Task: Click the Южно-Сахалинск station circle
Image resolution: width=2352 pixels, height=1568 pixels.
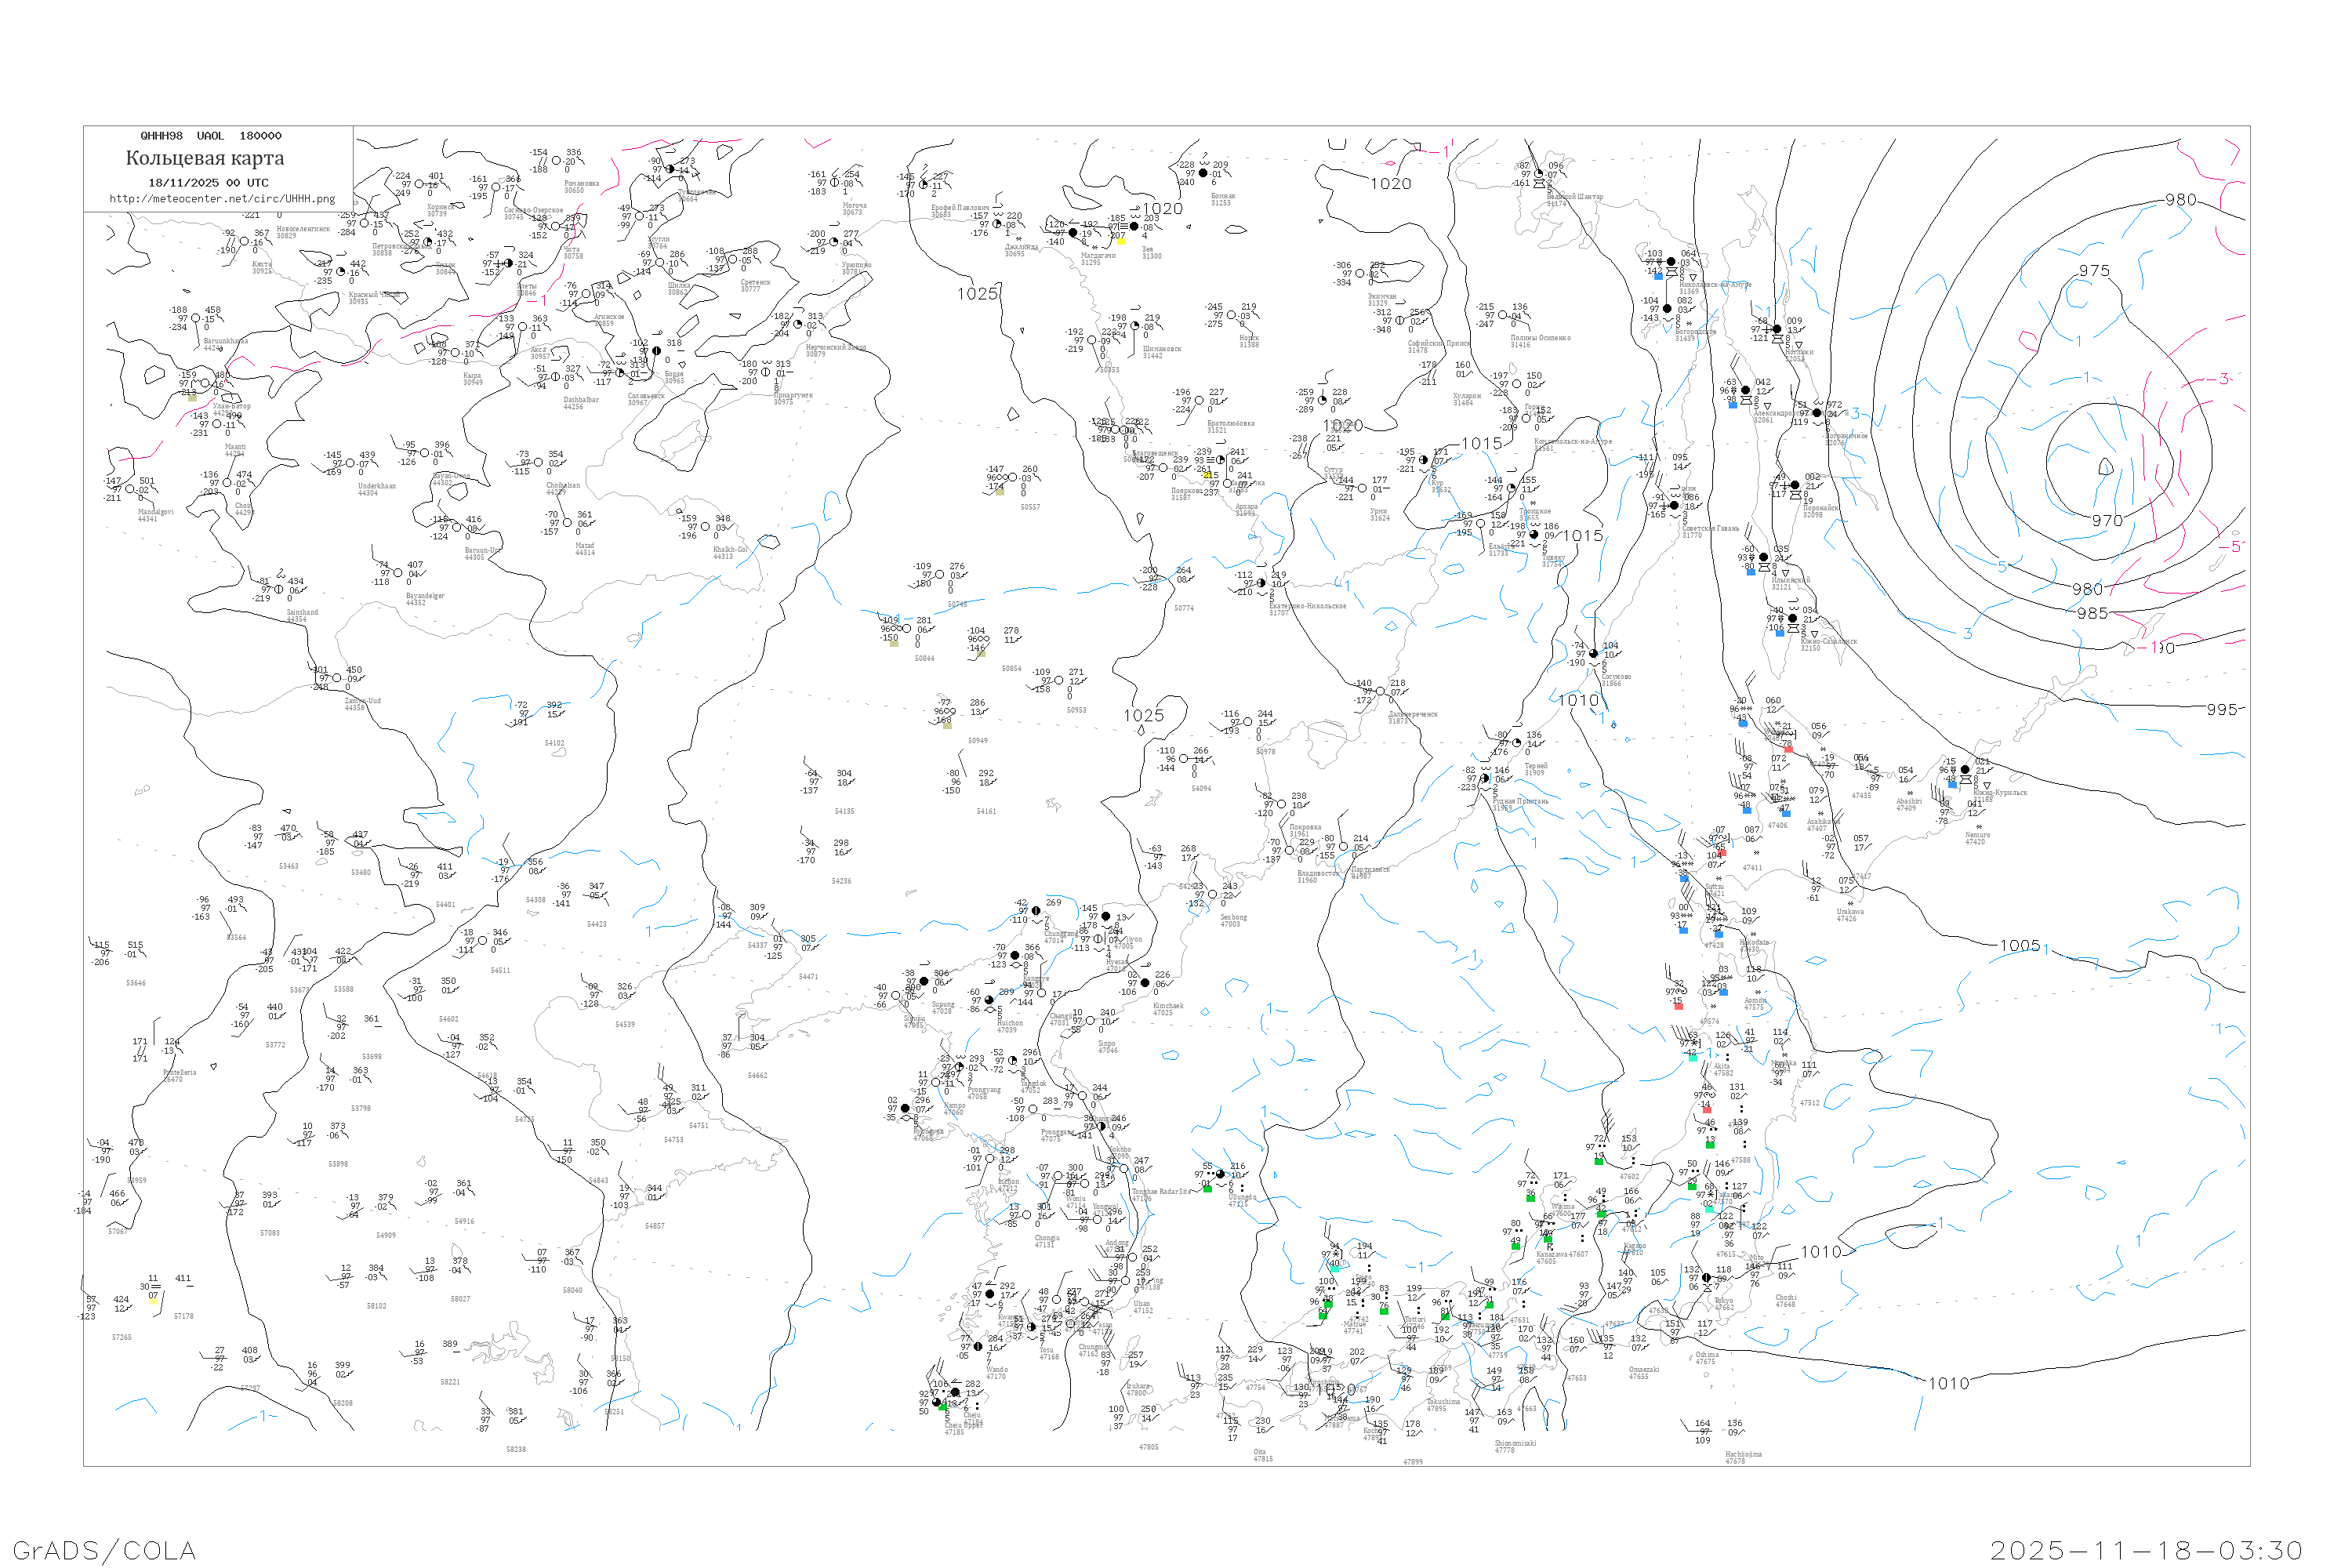Action: tap(1792, 619)
